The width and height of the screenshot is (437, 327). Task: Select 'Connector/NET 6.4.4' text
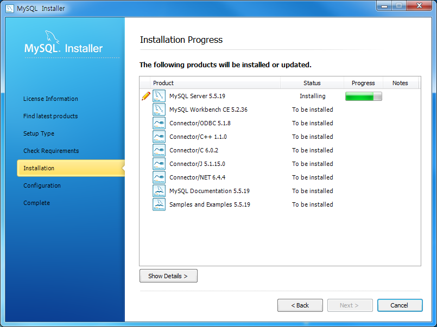(x=197, y=177)
